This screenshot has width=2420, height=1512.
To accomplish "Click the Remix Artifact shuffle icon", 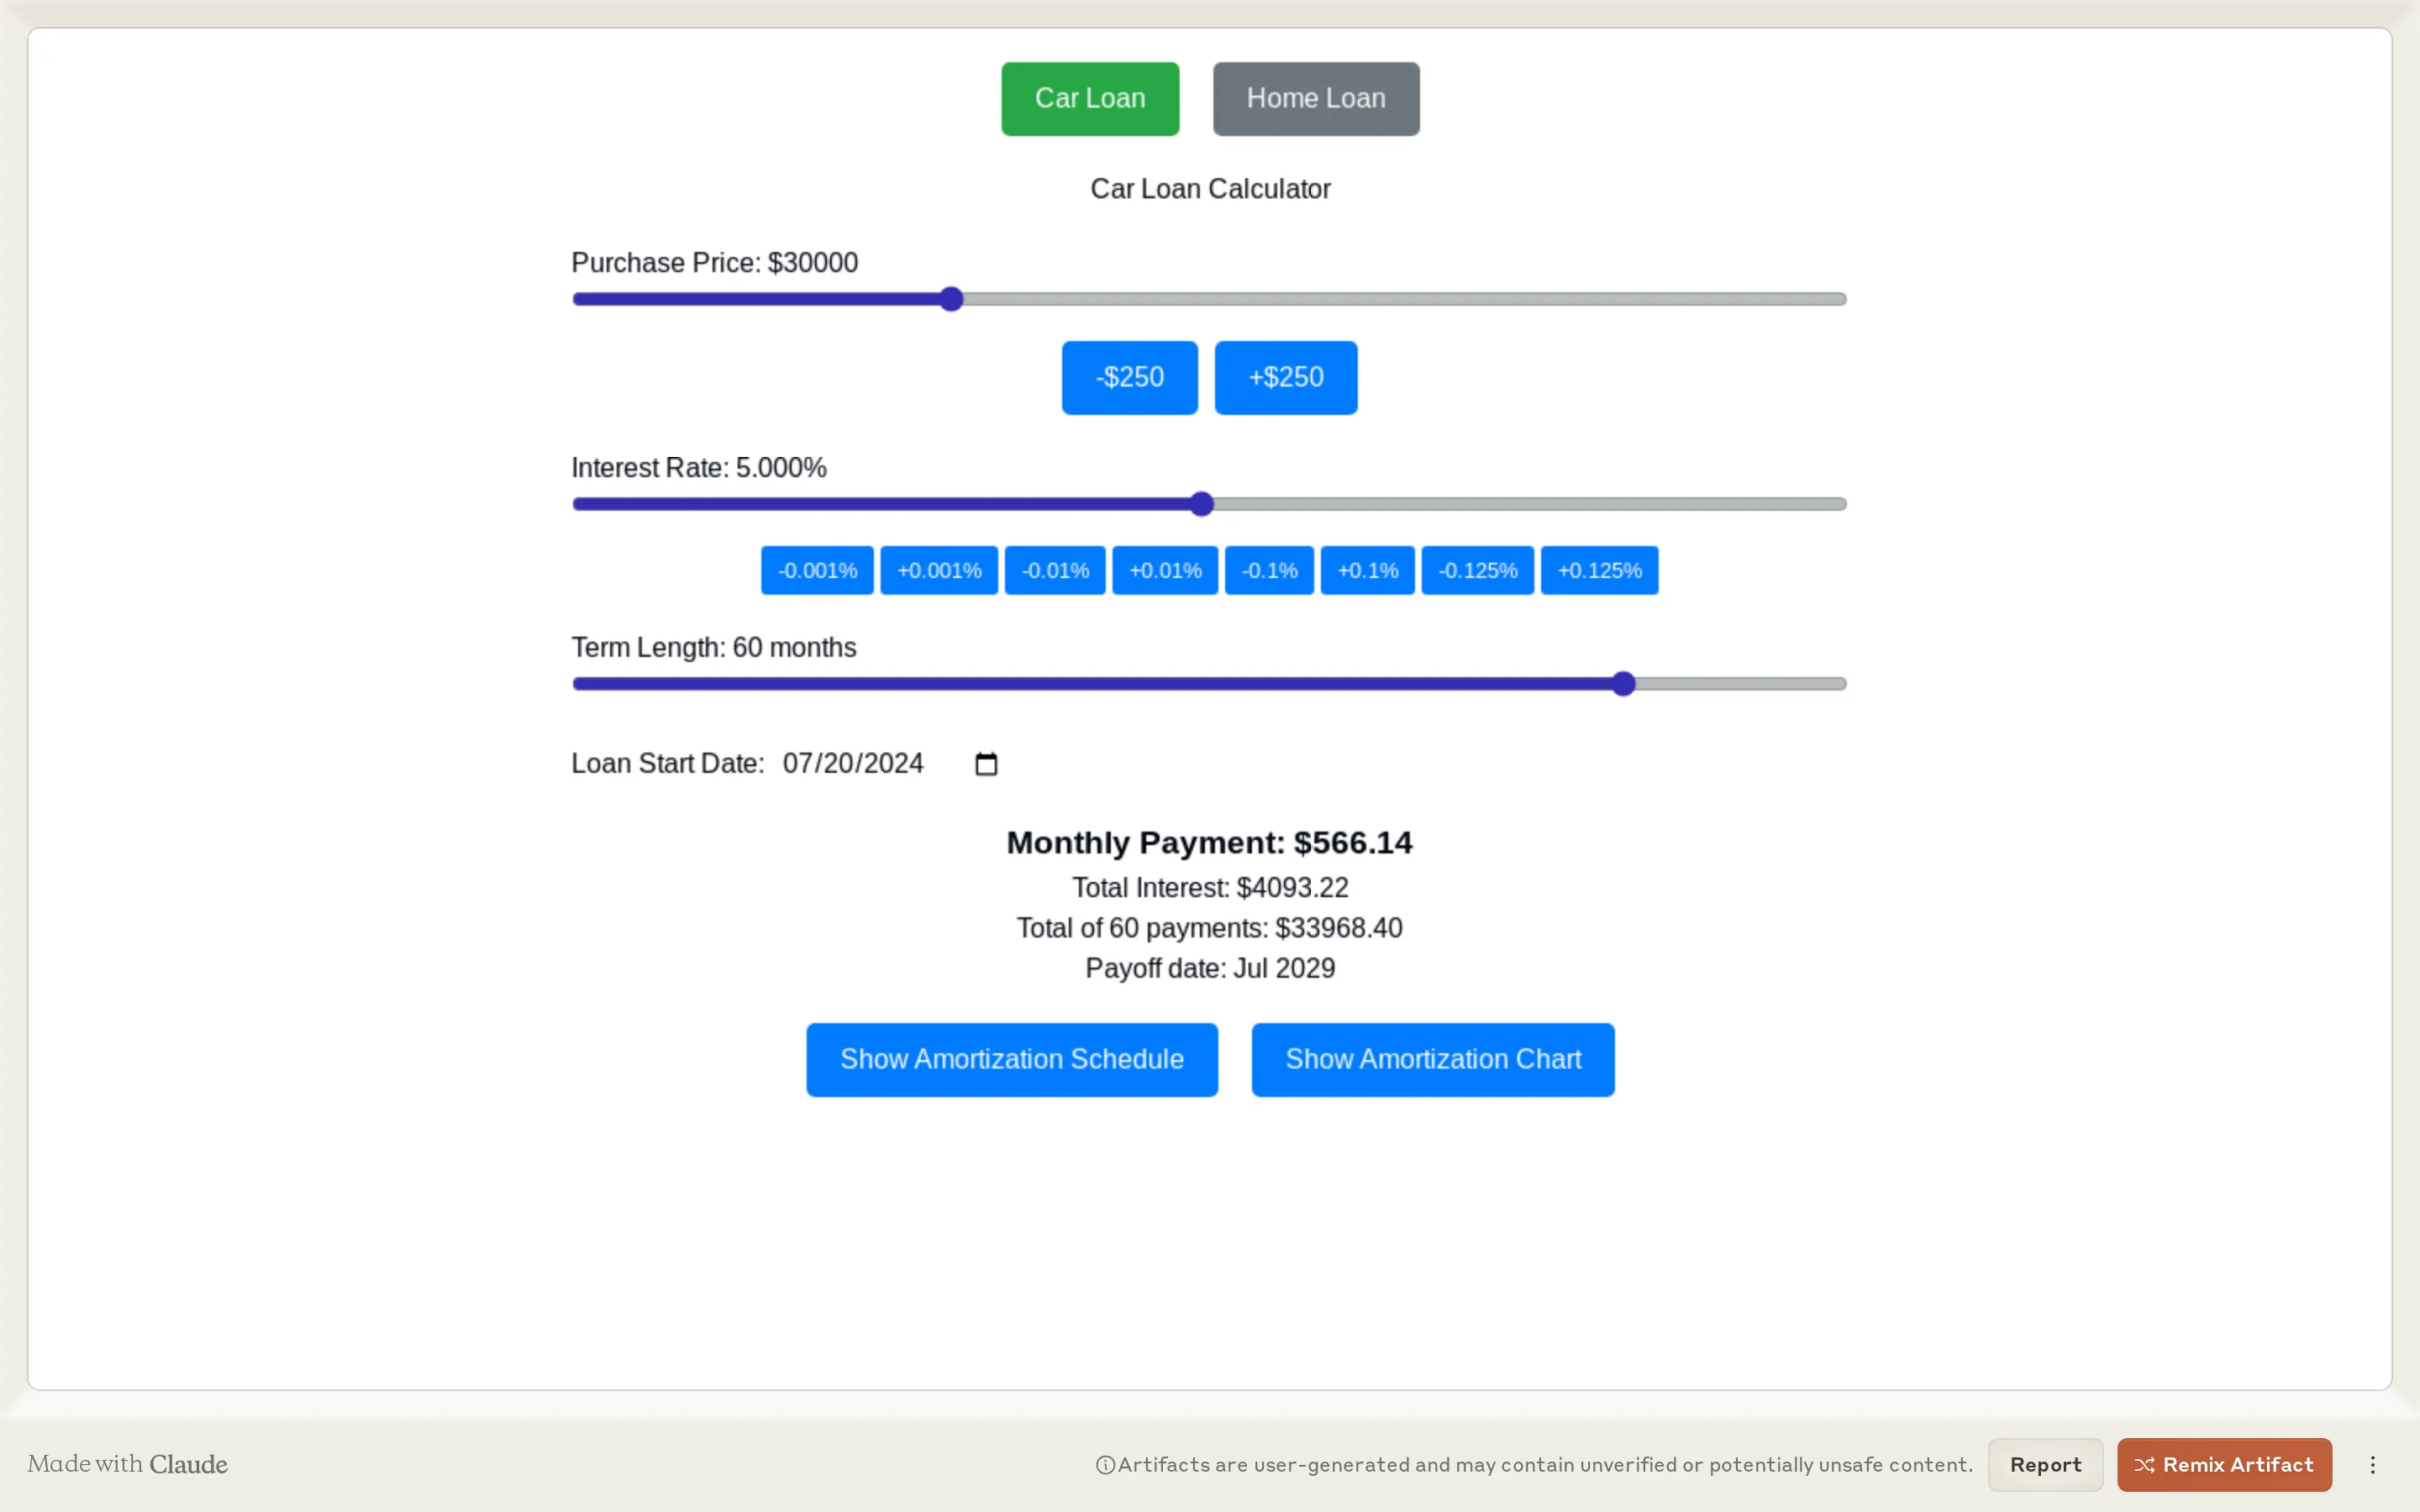I will pos(2147,1464).
